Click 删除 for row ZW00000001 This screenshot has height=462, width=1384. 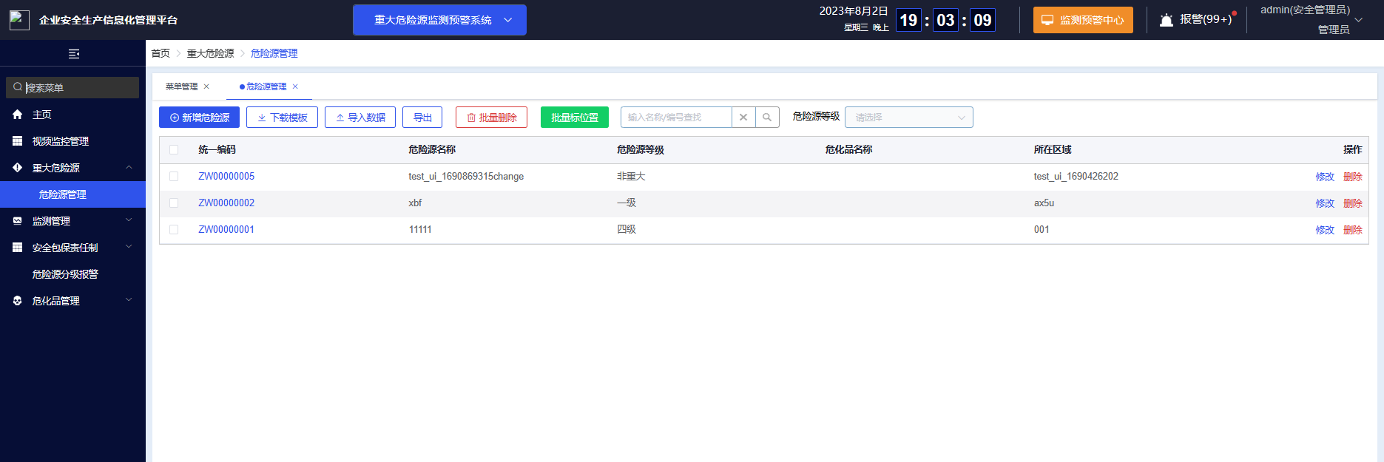pyautogui.click(x=1353, y=230)
